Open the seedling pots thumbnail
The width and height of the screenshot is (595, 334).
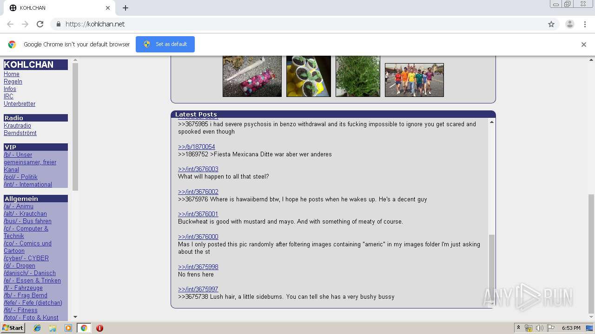tap(309, 76)
